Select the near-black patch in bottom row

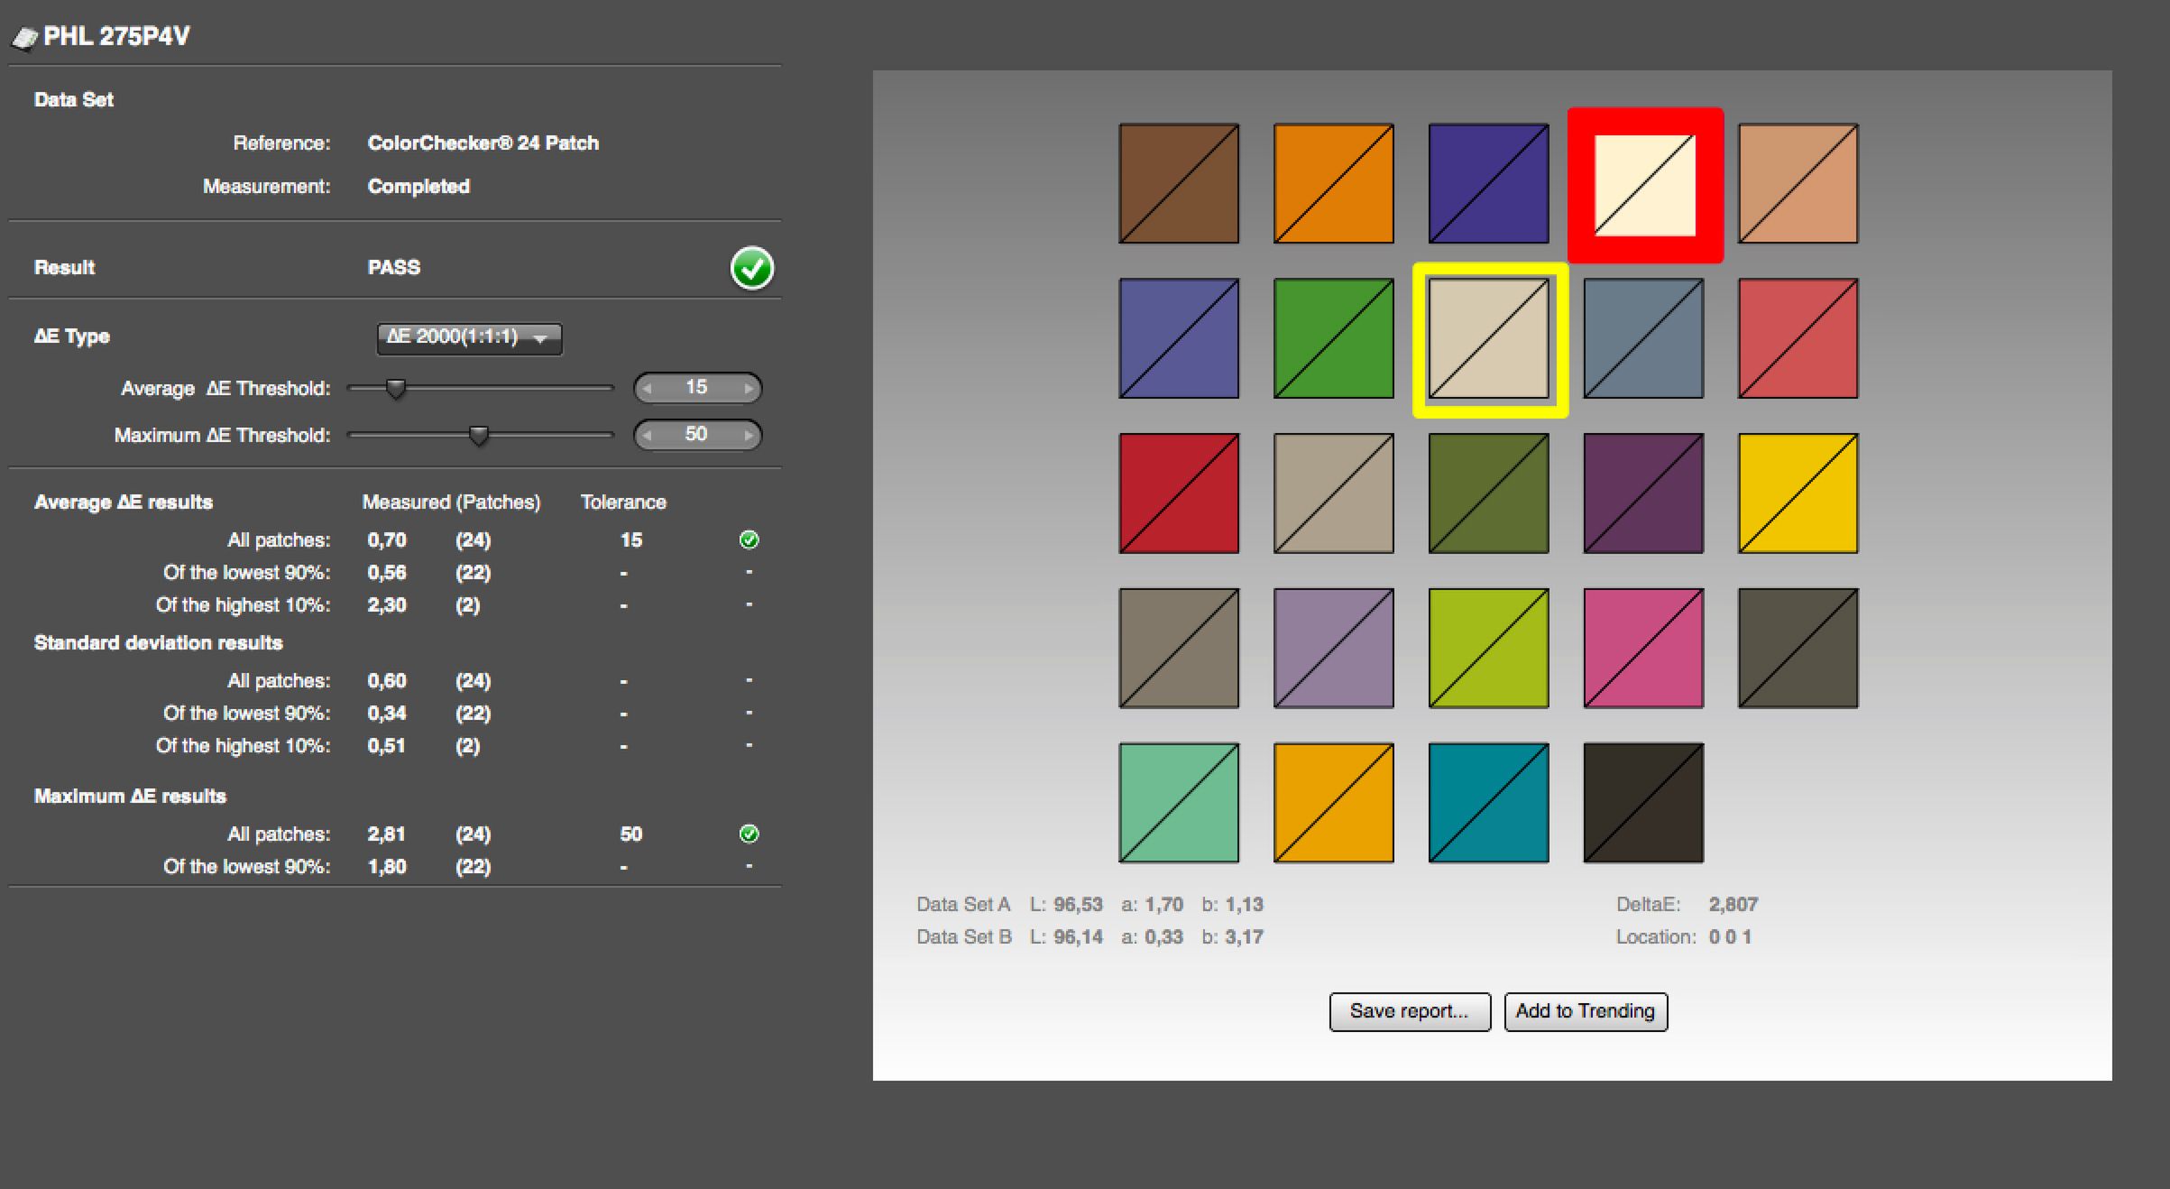[x=1643, y=803]
